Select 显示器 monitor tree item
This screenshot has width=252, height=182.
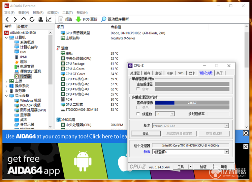(23, 115)
